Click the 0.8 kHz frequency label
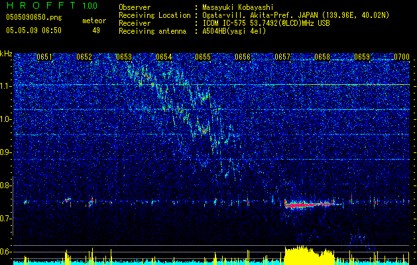This screenshot has width=417, height=265. (x=5, y=185)
